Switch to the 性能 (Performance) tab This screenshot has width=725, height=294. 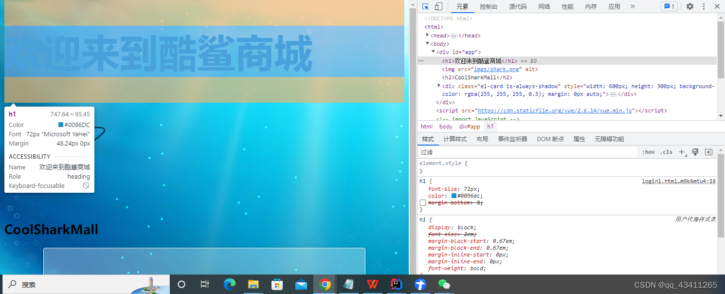[567, 6]
